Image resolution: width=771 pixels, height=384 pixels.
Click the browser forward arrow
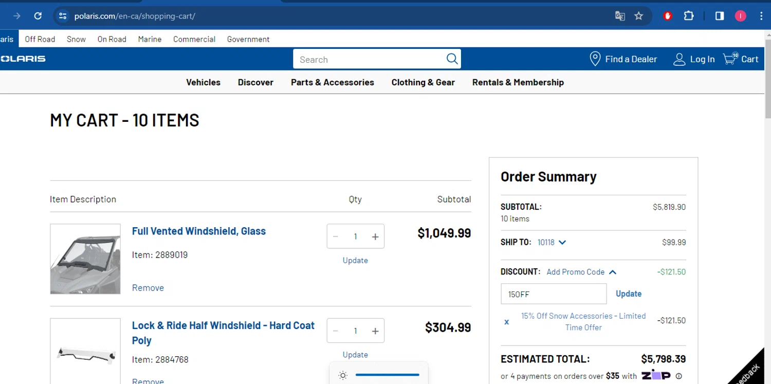coord(17,16)
